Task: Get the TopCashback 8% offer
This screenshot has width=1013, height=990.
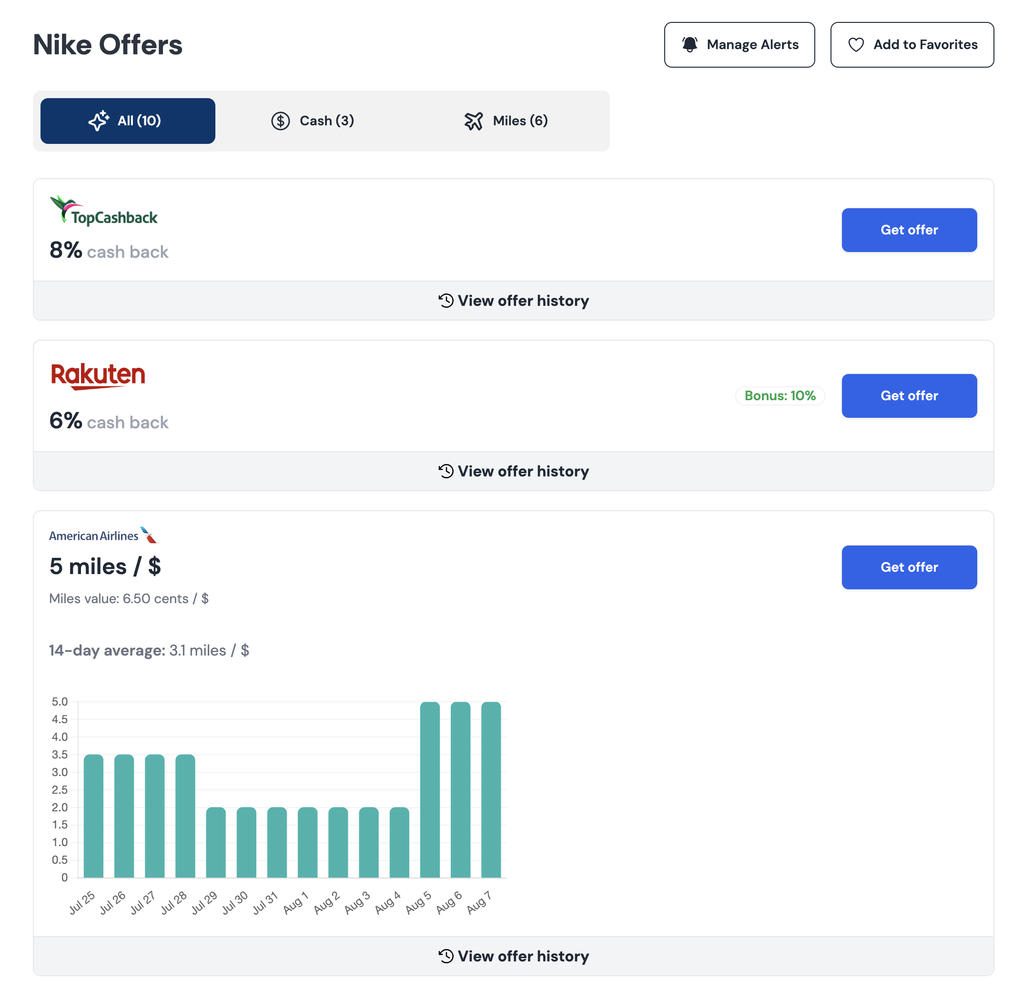Action: pyautogui.click(x=909, y=230)
